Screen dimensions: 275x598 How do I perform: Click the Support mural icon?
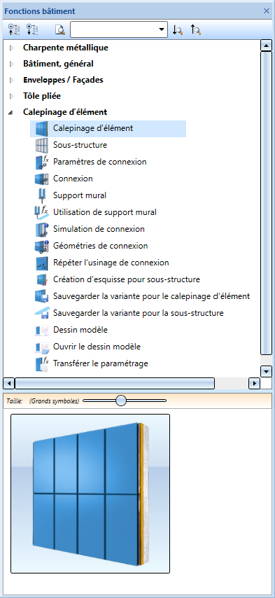pos(41,195)
